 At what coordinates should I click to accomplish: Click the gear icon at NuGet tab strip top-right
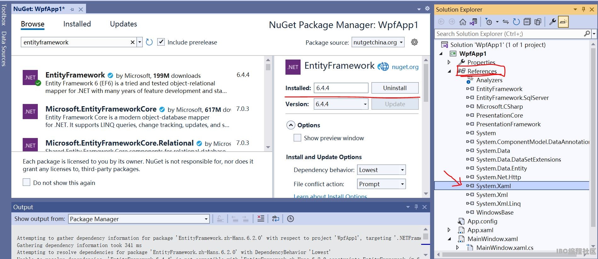pyautogui.click(x=427, y=9)
